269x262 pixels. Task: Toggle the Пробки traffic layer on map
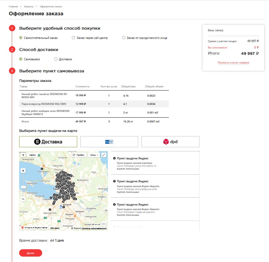point(79,155)
